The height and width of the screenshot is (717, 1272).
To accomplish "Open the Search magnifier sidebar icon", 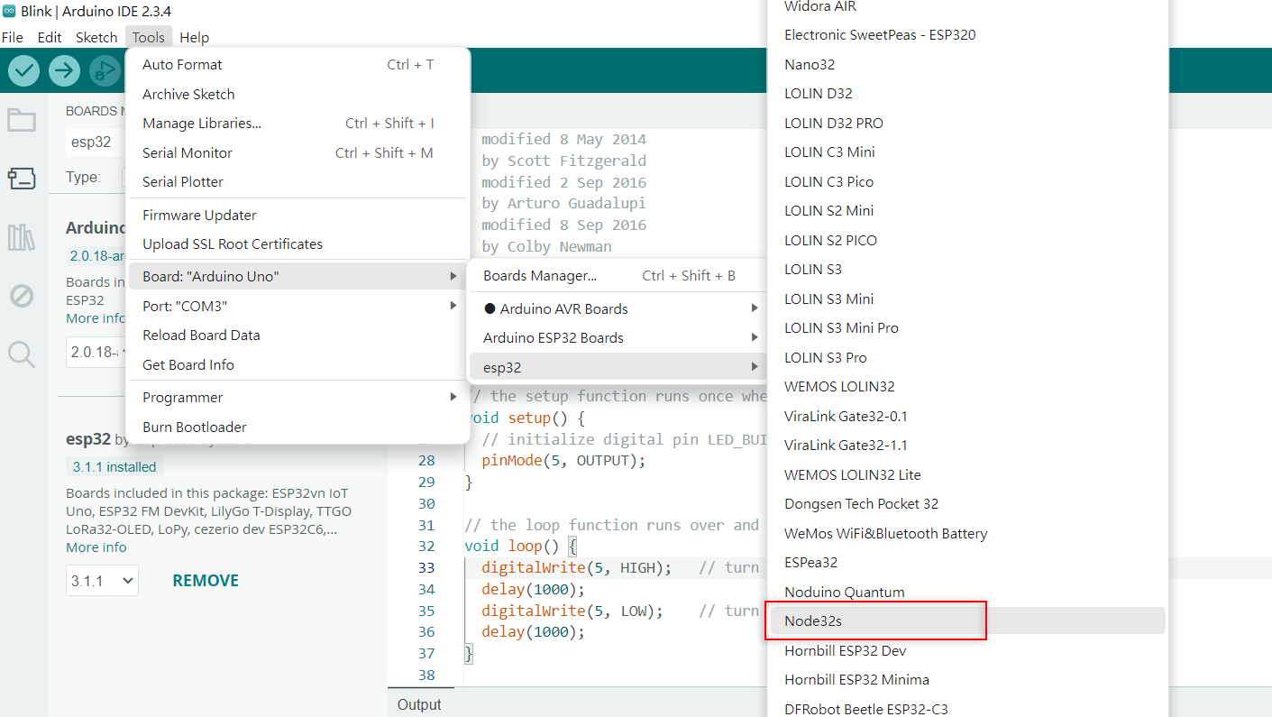I will [x=22, y=354].
